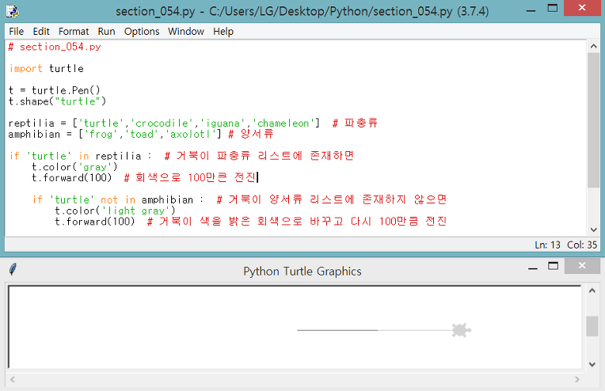Image resolution: width=605 pixels, height=391 pixels.
Task: Click the "t.color('gray')" line
Action: (74, 167)
